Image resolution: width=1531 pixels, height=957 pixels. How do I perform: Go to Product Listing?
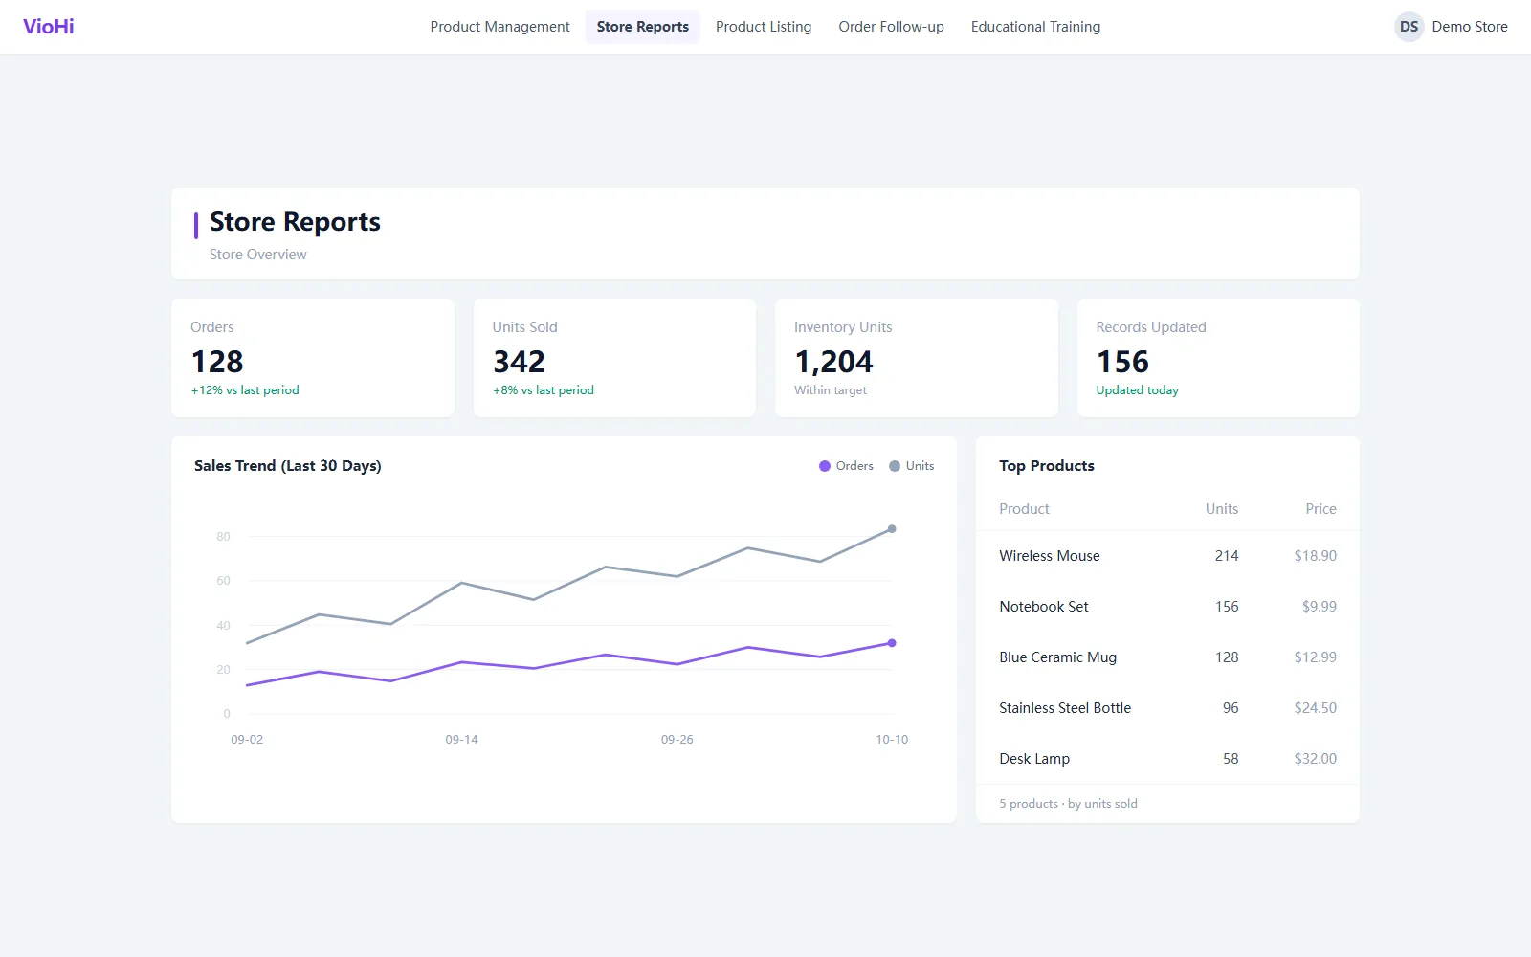pyautogui.click(x=764, y=27)
